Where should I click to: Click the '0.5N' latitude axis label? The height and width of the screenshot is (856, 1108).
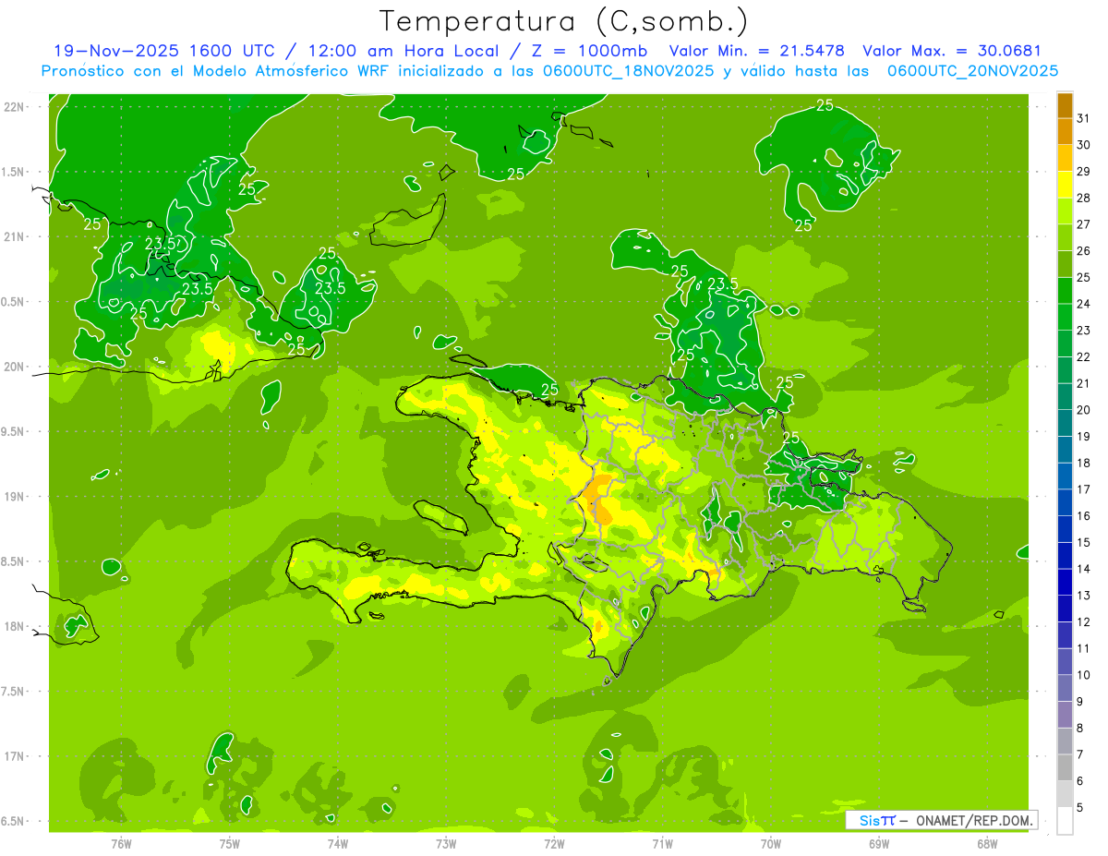click(x=14, y=302)
